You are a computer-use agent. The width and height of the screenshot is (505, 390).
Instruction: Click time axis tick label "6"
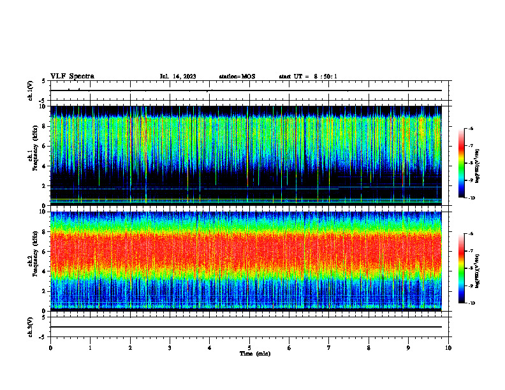coord(289,348)
